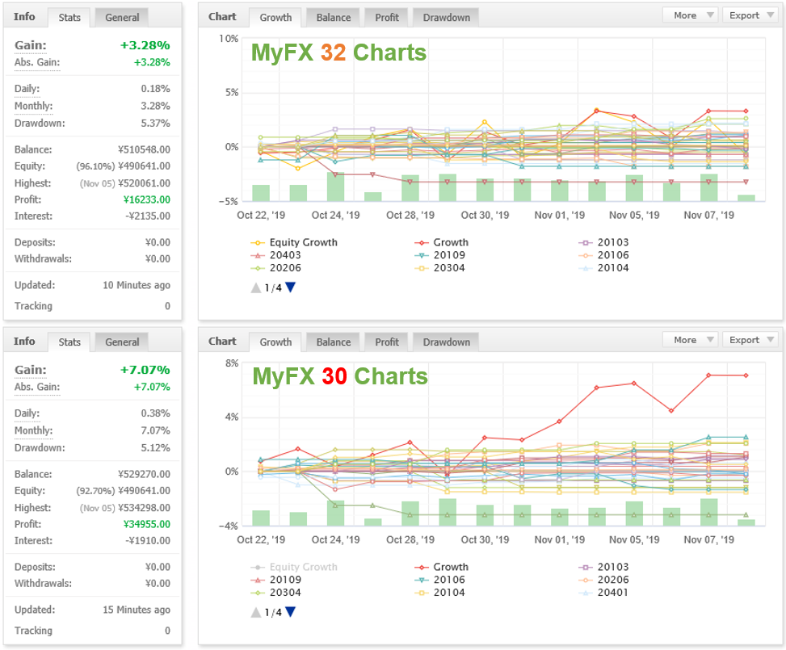The height and width of the screenshot is (650, 786).
Task: Switch to Drawdown tab in top chart
Action: coord(446,18)
